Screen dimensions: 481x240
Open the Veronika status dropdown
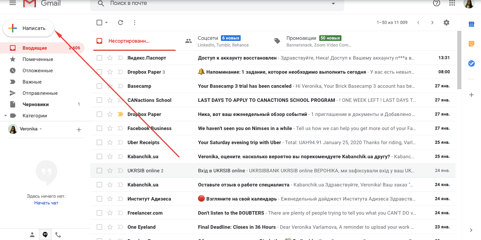click(x=41, y=129)
